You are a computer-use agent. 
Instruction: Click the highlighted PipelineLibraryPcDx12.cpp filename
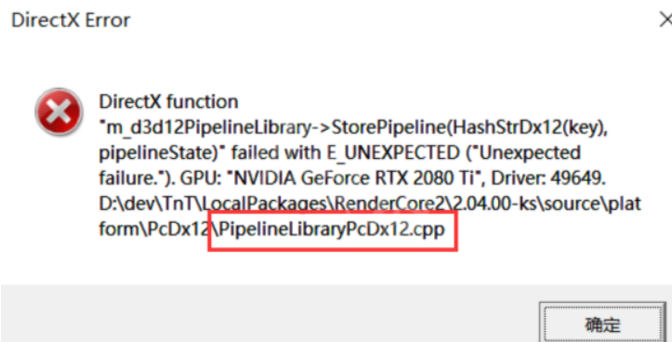pos(332,230)
